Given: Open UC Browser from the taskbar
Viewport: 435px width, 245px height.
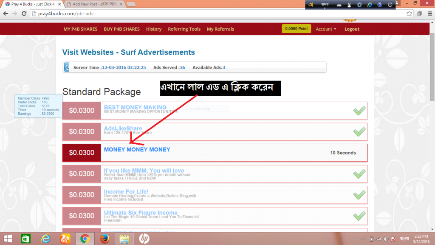Looking at the screenshot, I should [65, 239].
